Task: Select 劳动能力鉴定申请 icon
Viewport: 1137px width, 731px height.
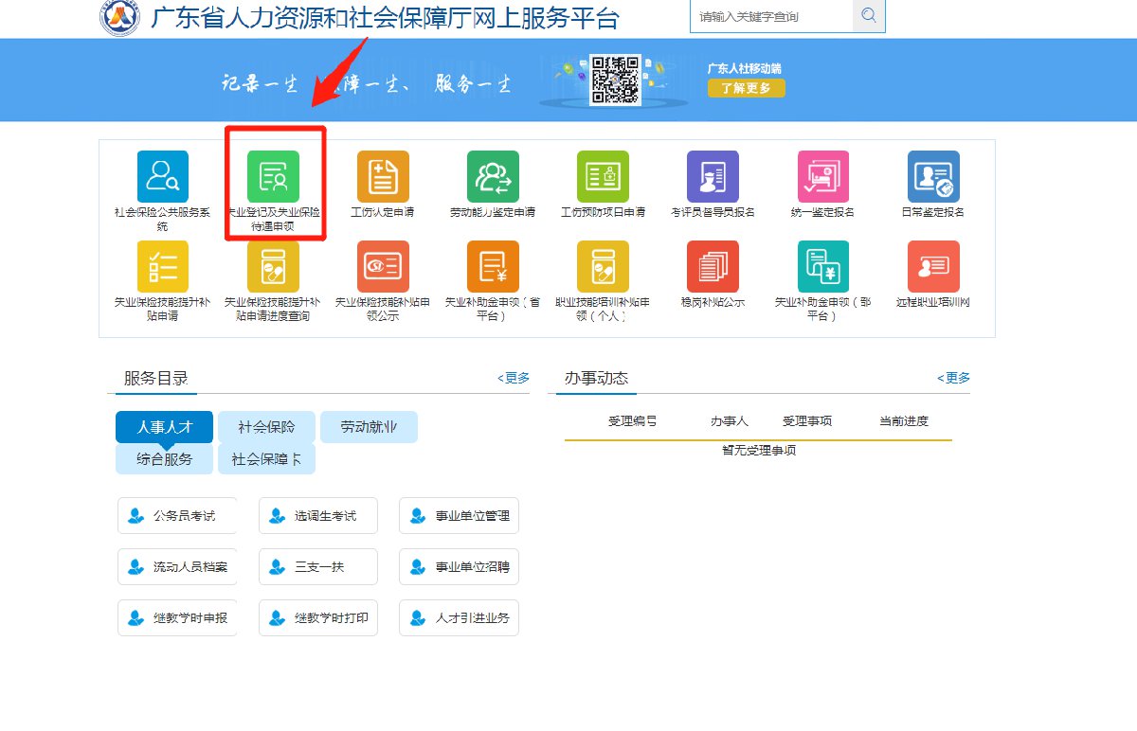Action: (493, 177)
